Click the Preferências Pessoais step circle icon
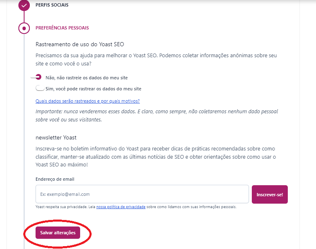Screen dimensions: 316x249 (x=24, y=28)
